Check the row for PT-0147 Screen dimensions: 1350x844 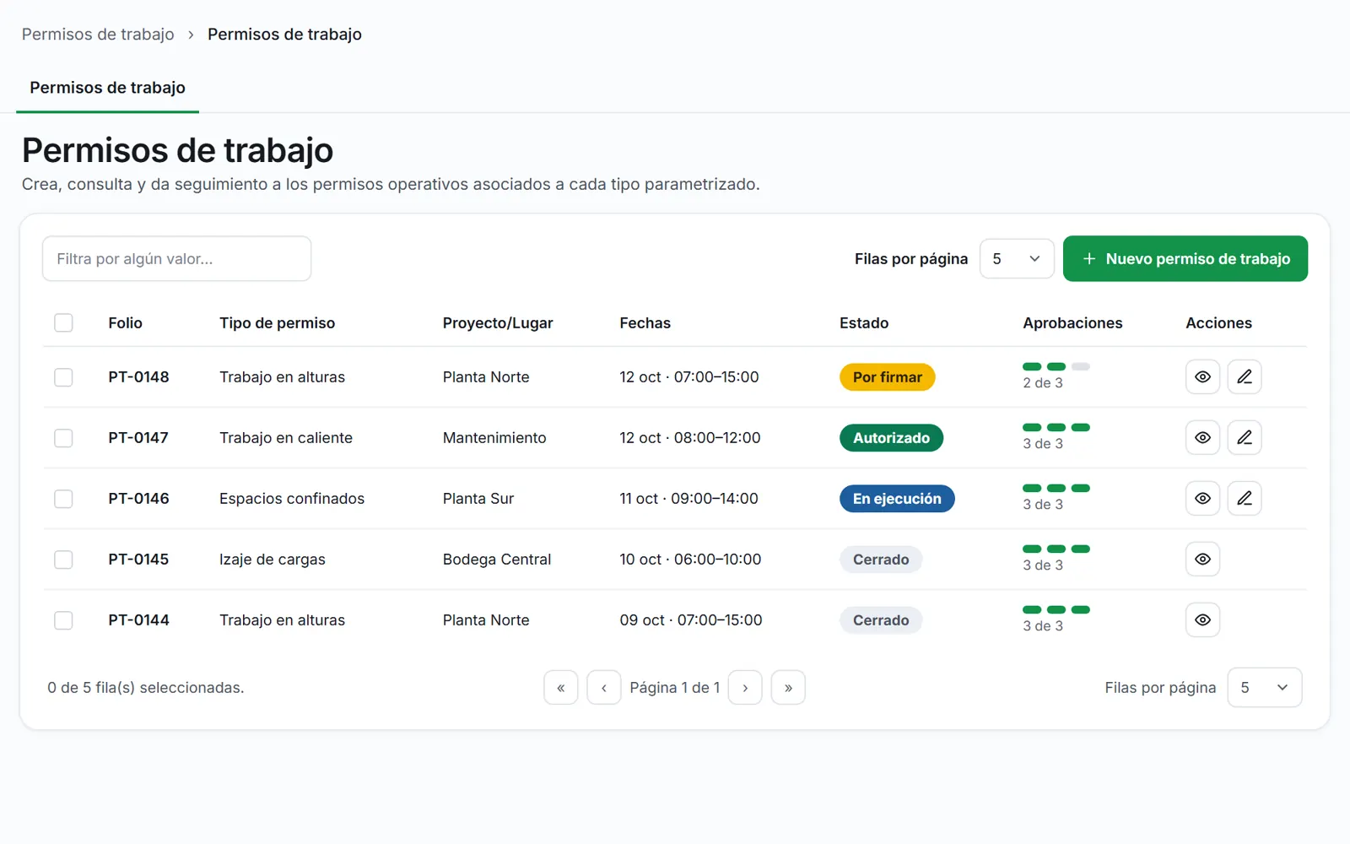(x=63, y=438)
